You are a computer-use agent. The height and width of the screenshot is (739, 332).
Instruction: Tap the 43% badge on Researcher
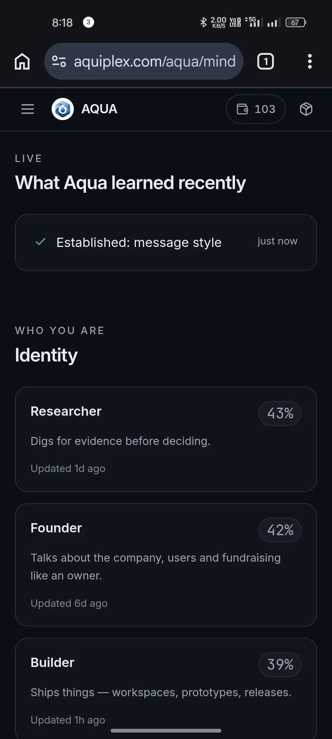280,413
